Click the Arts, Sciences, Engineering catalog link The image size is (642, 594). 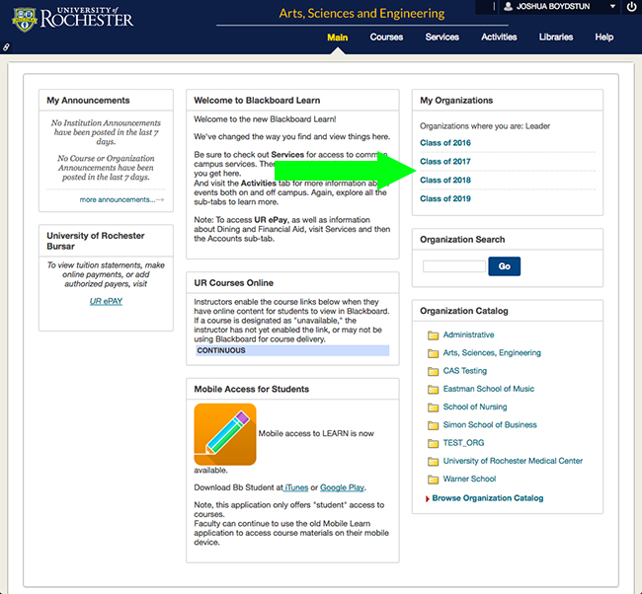coord(492,352)
